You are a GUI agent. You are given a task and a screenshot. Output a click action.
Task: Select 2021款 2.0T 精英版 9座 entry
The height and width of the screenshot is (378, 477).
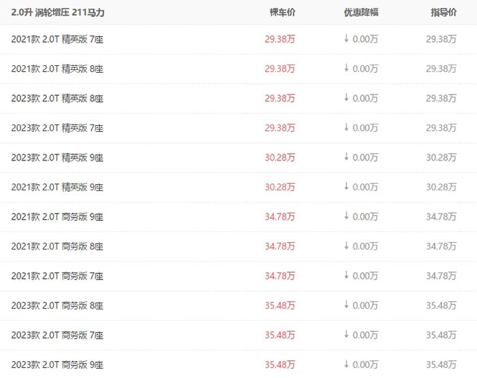(x=57, y=187)
